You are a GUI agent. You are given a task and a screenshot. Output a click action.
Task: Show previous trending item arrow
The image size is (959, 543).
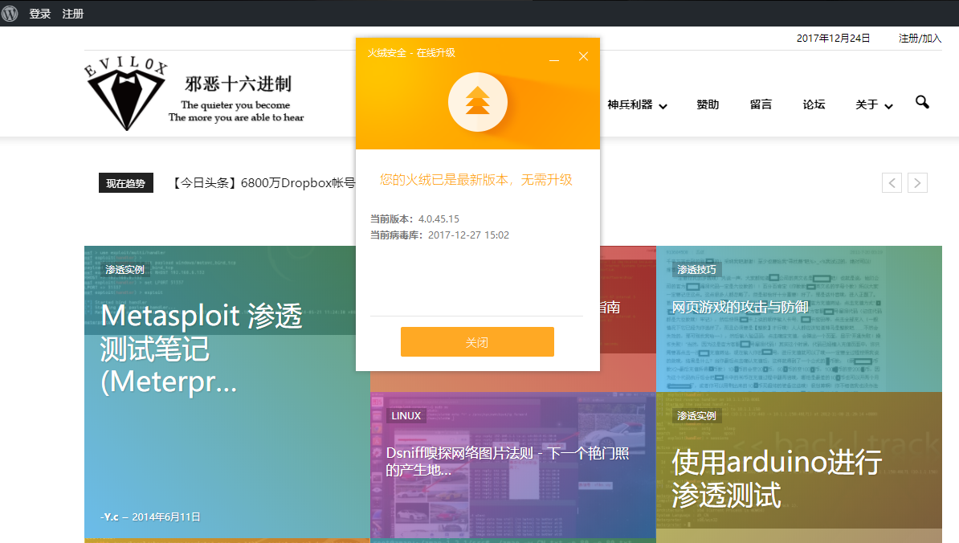(892, 183)
